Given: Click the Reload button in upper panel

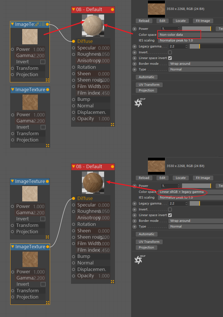Looking at the screenshot, I should coord(144,21).
